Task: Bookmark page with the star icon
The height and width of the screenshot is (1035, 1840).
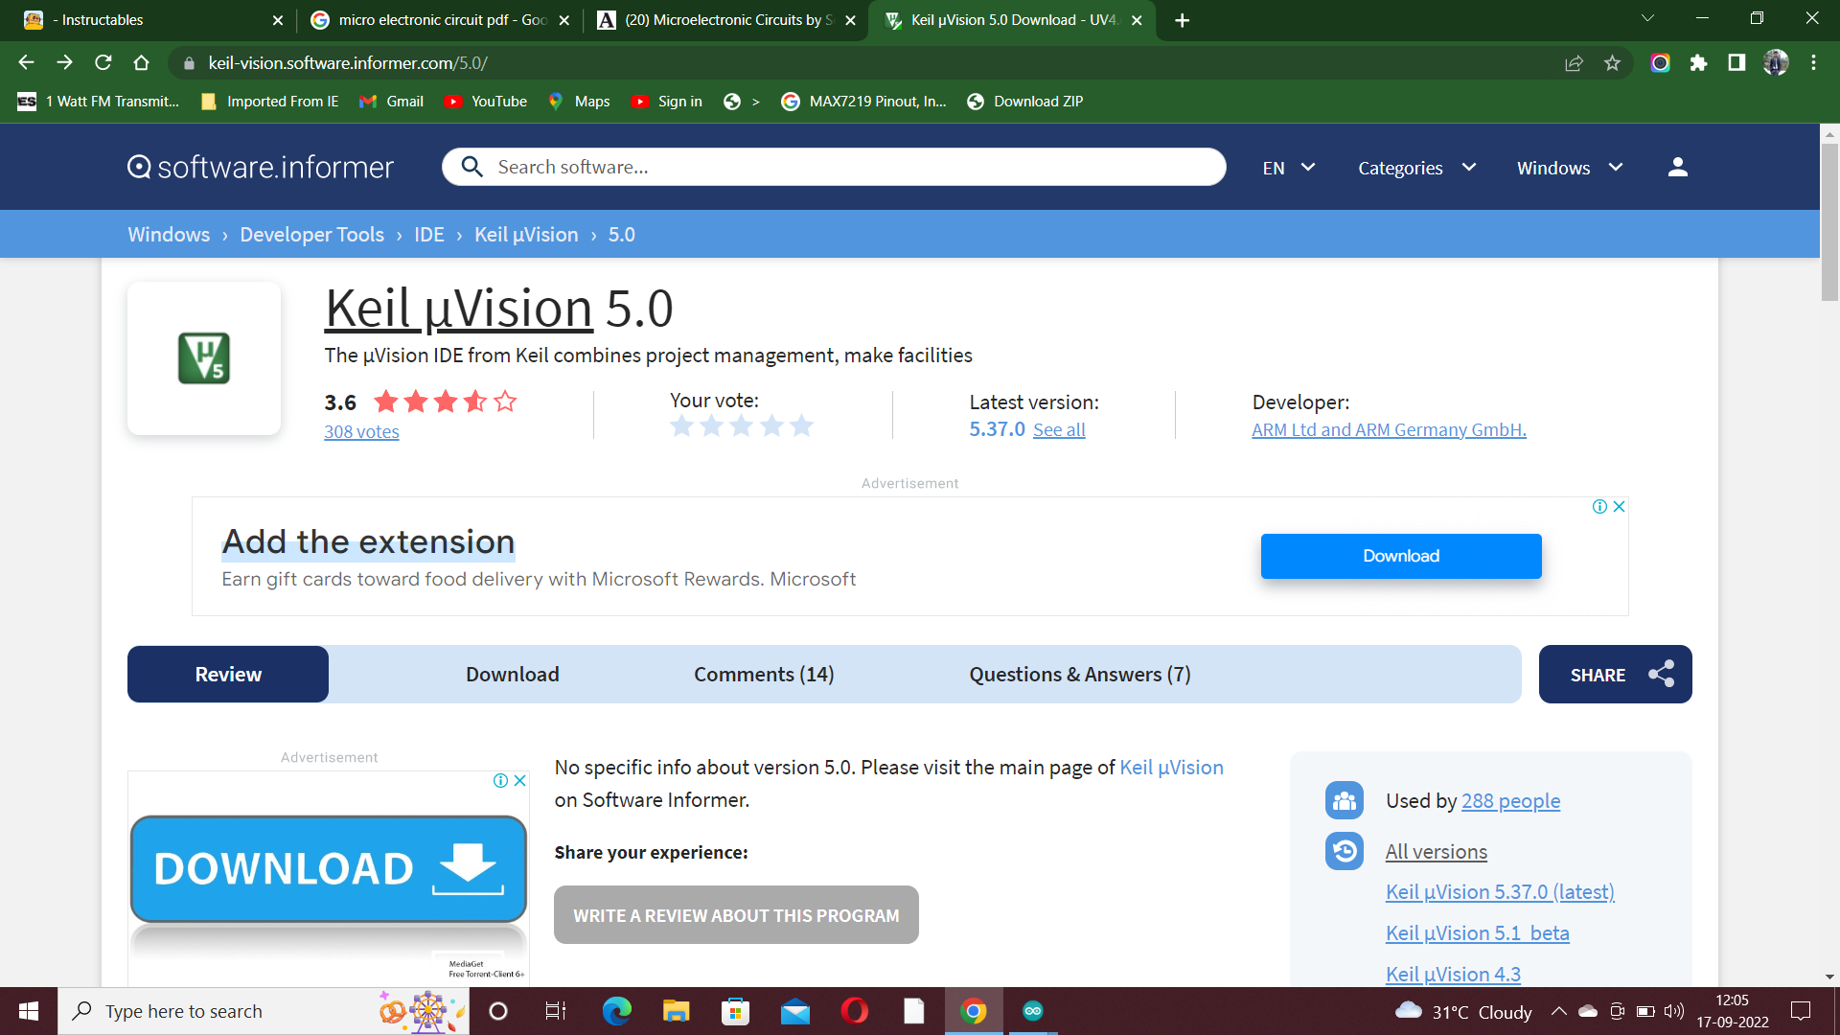Action: pyautogui.click(x=1612, y=63)
